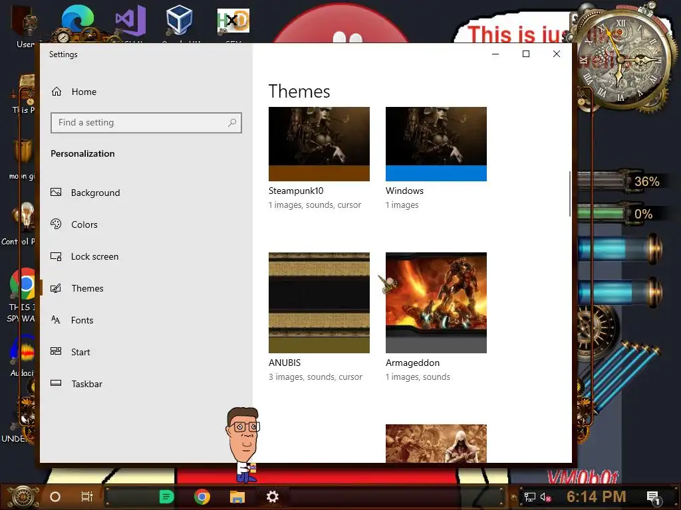Click the Personalization heading text
681x510 pixels.
(82, 153)
